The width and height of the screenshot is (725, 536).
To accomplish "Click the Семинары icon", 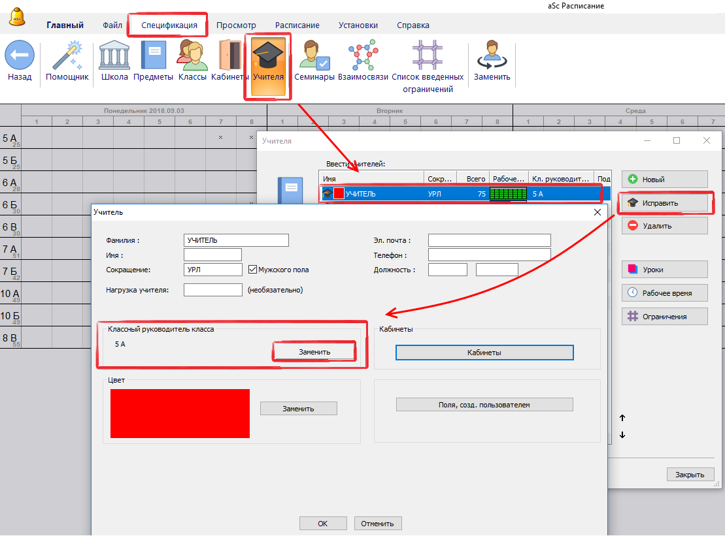I will coord(314,56).
